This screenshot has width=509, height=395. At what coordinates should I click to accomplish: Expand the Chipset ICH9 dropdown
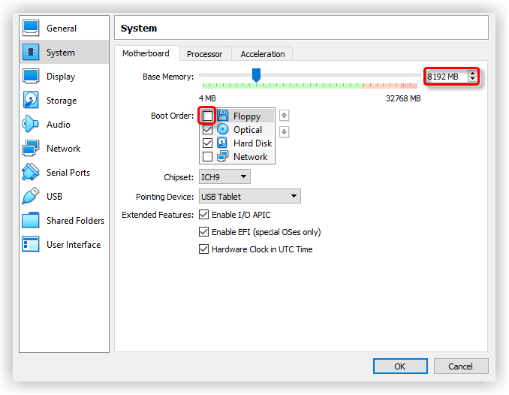224,177
